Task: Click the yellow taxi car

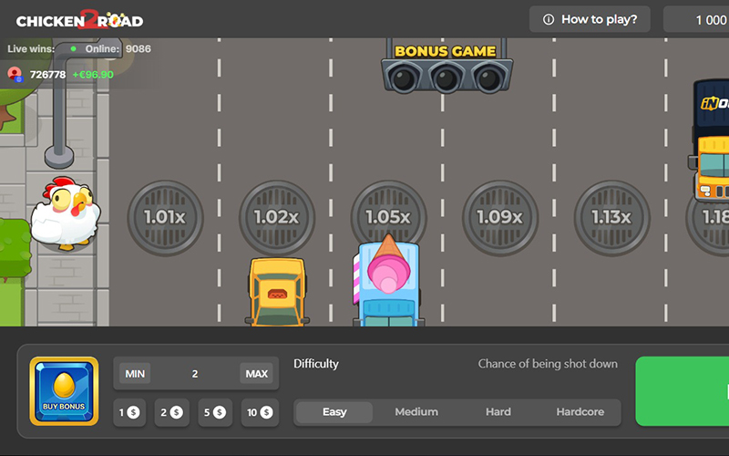Action: [278, 292]
